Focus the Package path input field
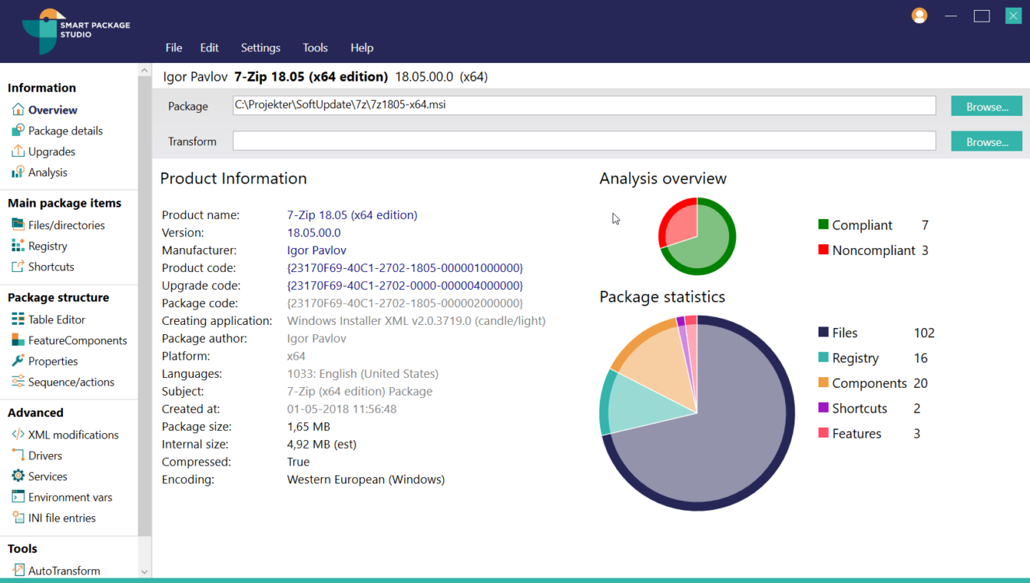Screen dimensions: 1030x583 [585, 106]
